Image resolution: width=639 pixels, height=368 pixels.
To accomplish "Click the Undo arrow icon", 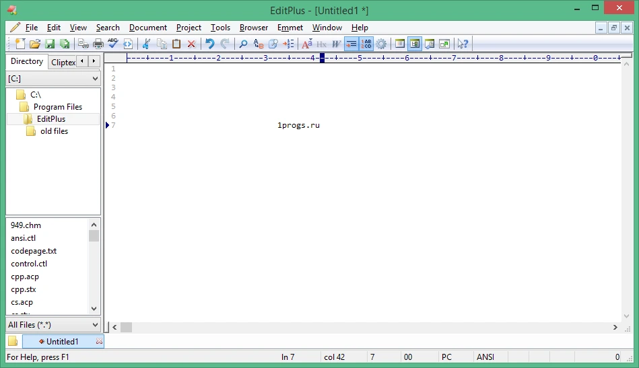I will 210,44.
